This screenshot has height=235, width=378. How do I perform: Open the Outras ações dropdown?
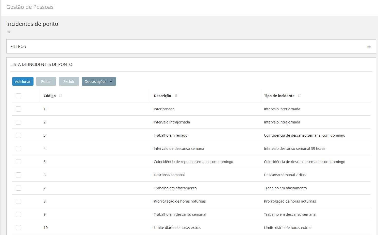tap(99, 81)
